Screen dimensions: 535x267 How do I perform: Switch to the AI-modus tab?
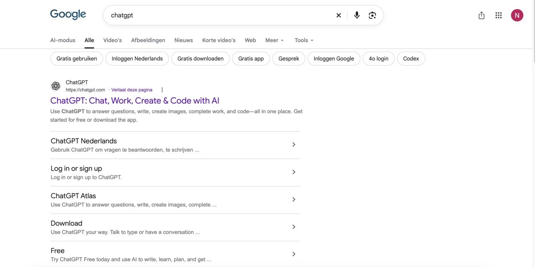click(63, 40)
